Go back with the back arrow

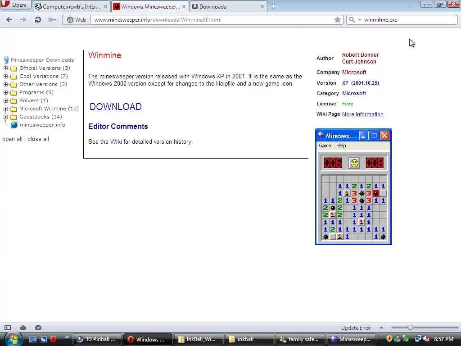click(x=9, y=20)
